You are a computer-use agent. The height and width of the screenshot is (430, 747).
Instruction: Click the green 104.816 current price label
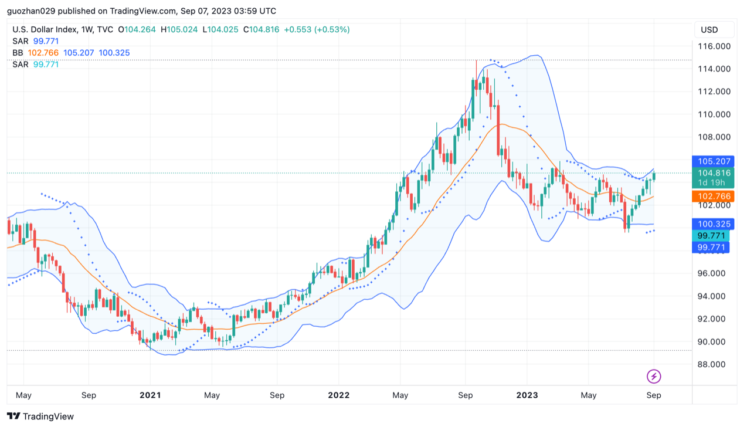[712, 173]
